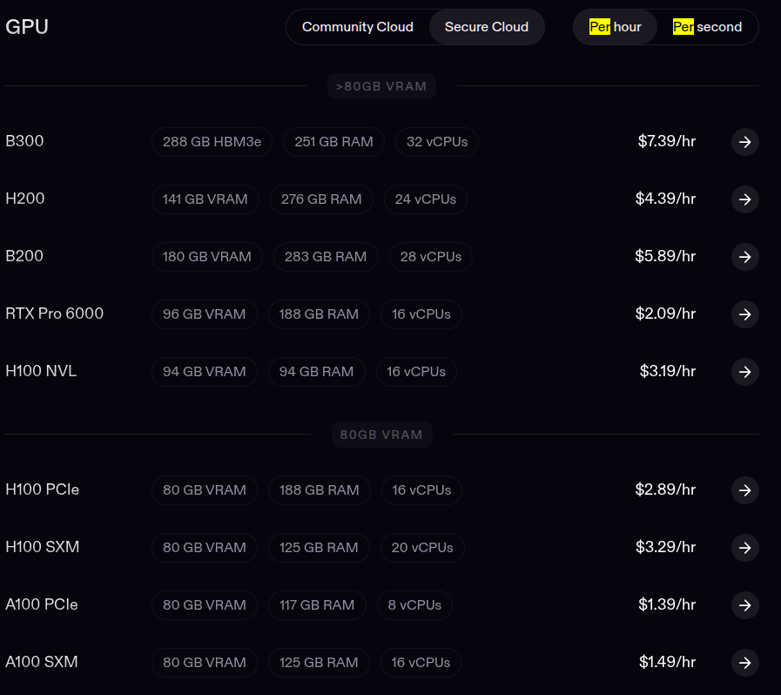Click the $7.39/hr price
The image size is (781, 695).
[x=666, y=141]
